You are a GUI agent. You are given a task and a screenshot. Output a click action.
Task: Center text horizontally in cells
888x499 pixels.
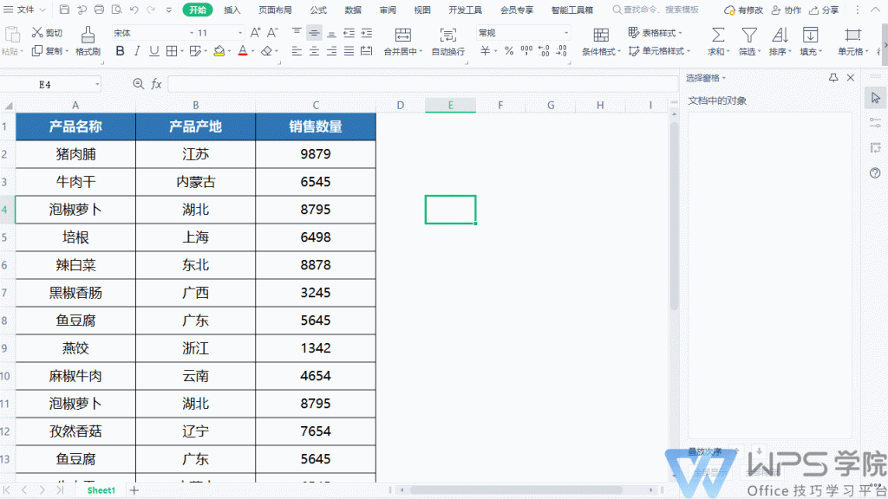pos(314,51)
